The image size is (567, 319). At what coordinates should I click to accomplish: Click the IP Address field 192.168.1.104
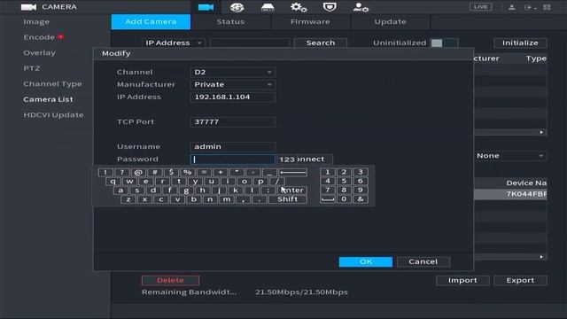pyautogui.click(x=232, y=97)
